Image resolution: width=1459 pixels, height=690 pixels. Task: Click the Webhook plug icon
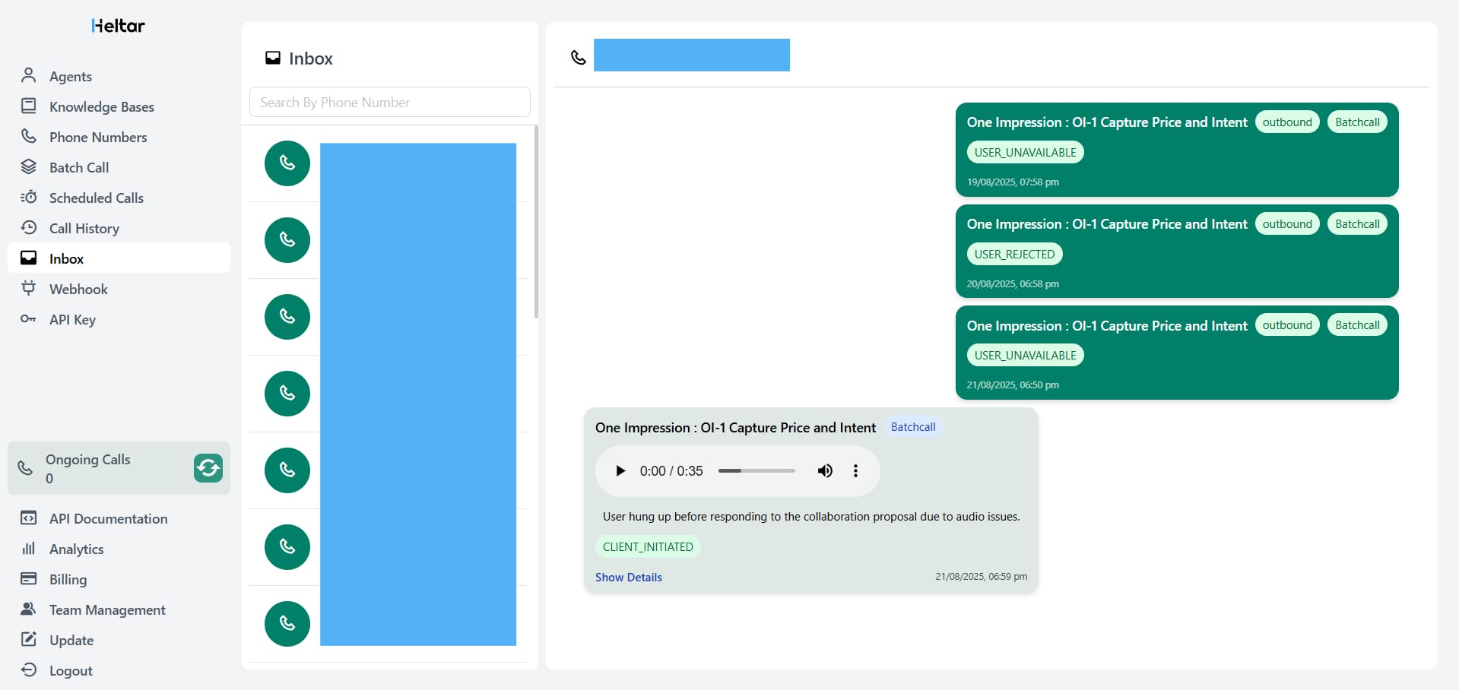[x=29, y=289]
